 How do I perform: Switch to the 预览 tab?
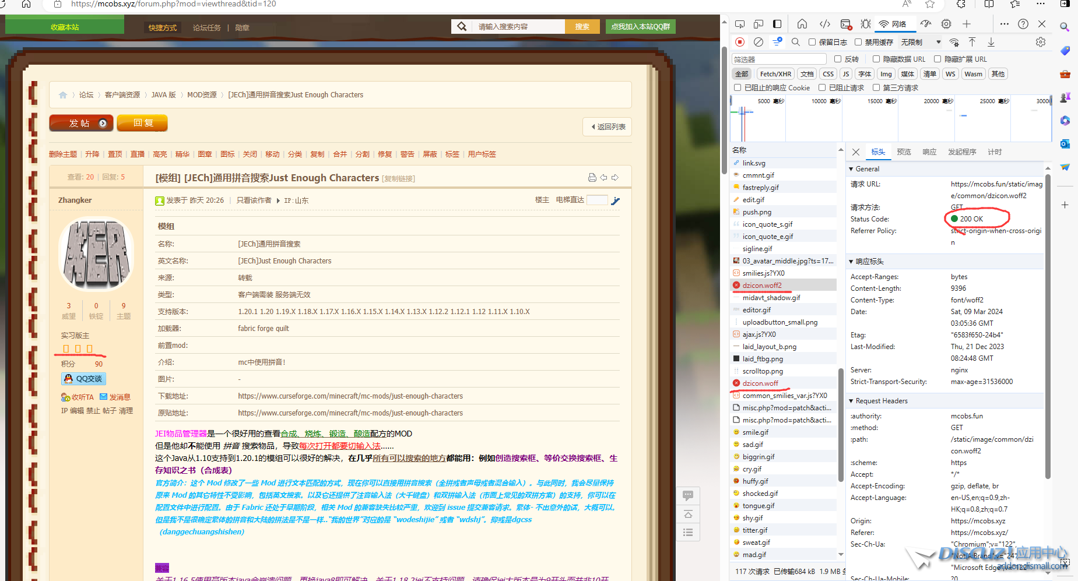[904, 152]
